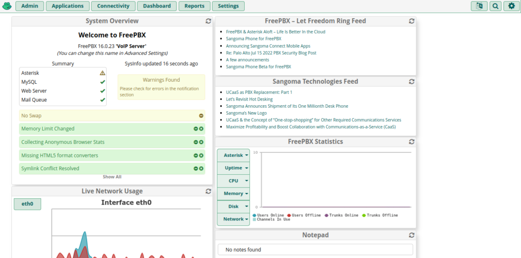Viewport: 521px width, 258px height.
Task: Click the FreePBX frog logo
Action: pyautogui.click(x=7, y=6)
